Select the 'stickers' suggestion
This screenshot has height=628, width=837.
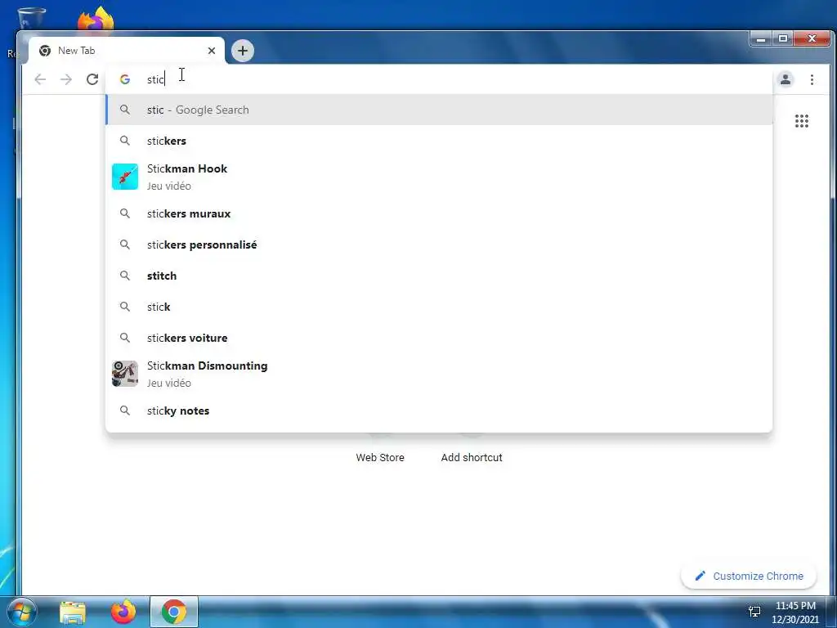[x=439, y=141]
